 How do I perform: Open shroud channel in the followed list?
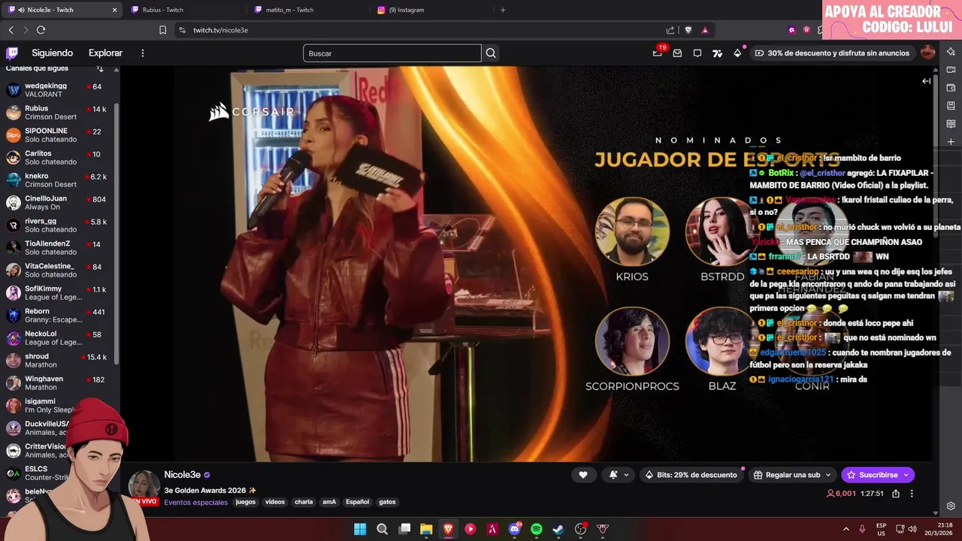tap(59, 361)
